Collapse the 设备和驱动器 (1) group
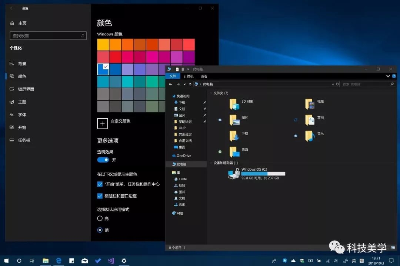 (x=211, y=163)
